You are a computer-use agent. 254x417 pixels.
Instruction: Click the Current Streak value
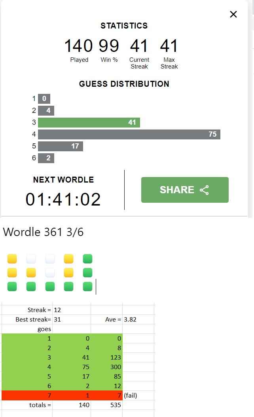point(139,46)
